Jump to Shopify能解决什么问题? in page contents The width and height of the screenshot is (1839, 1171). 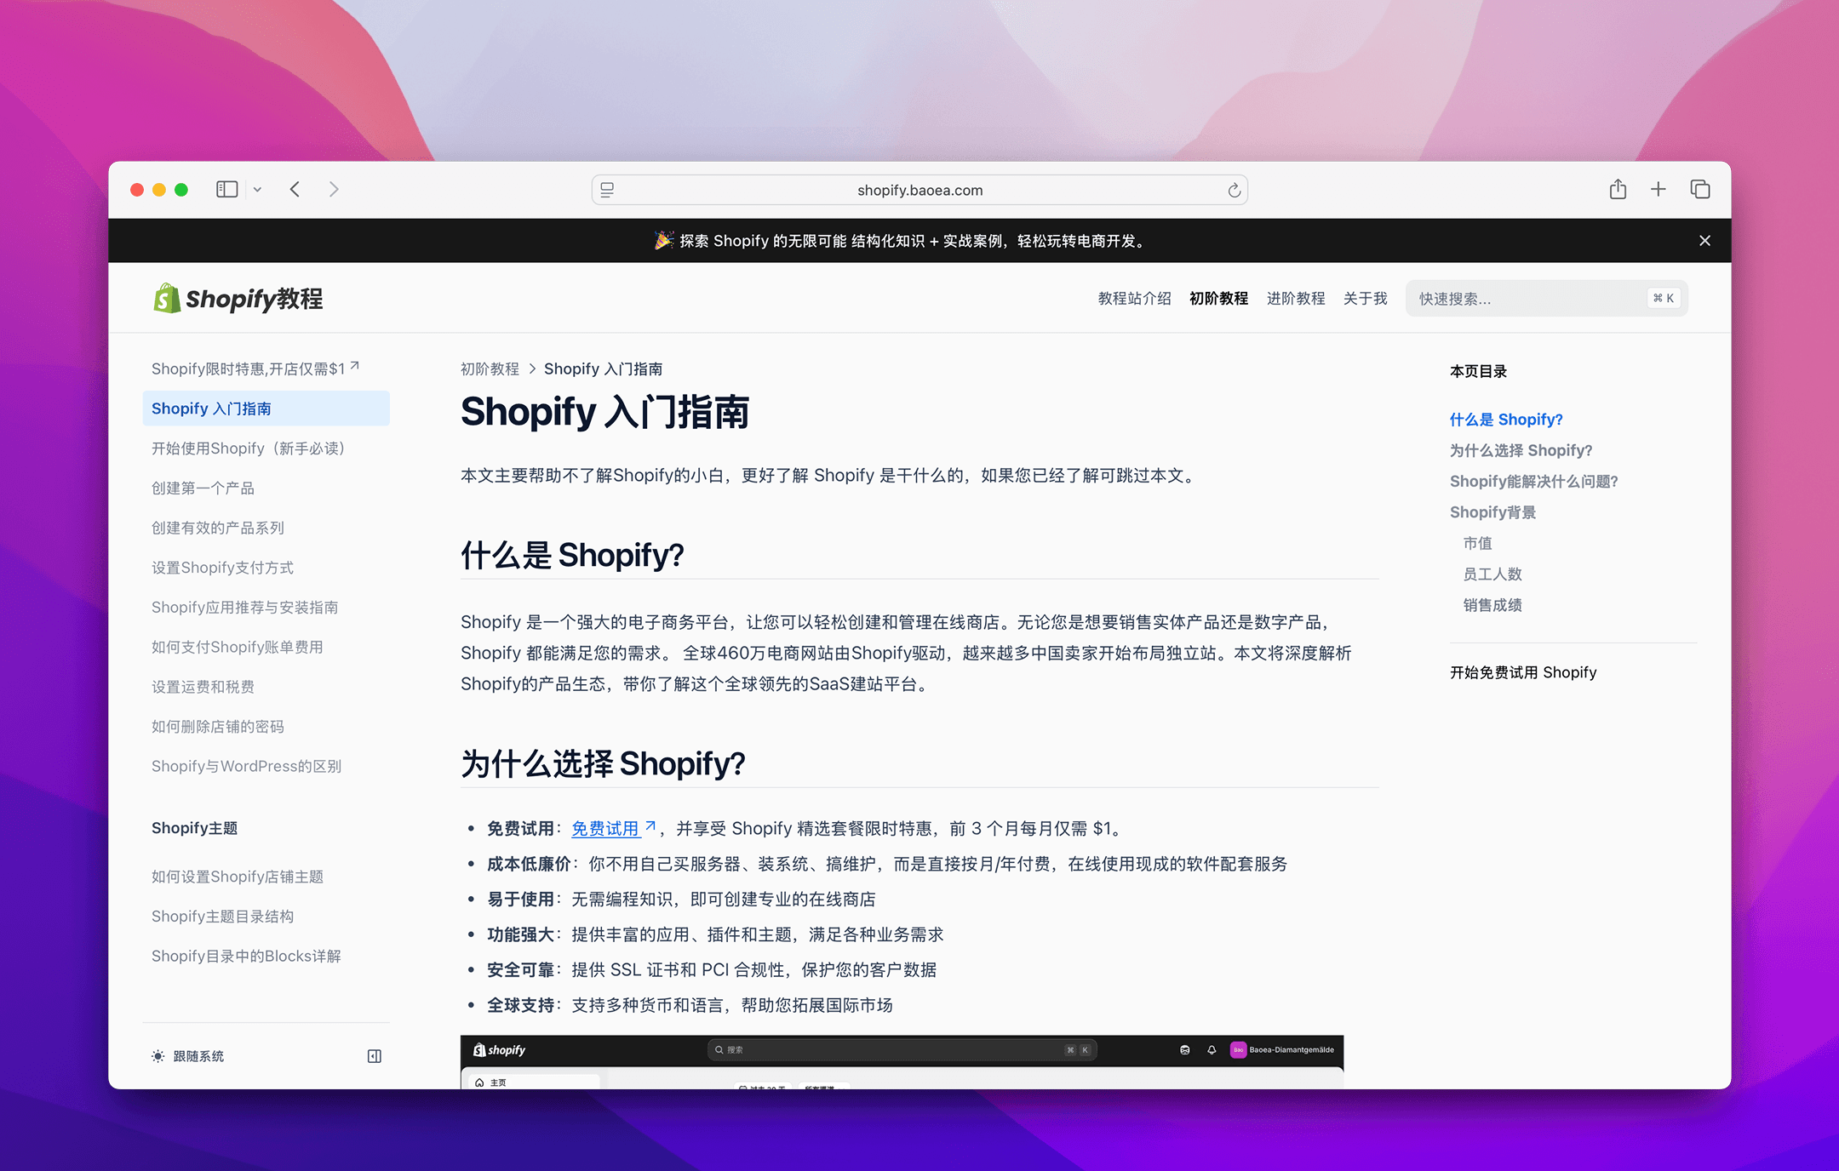[1533, 482]
